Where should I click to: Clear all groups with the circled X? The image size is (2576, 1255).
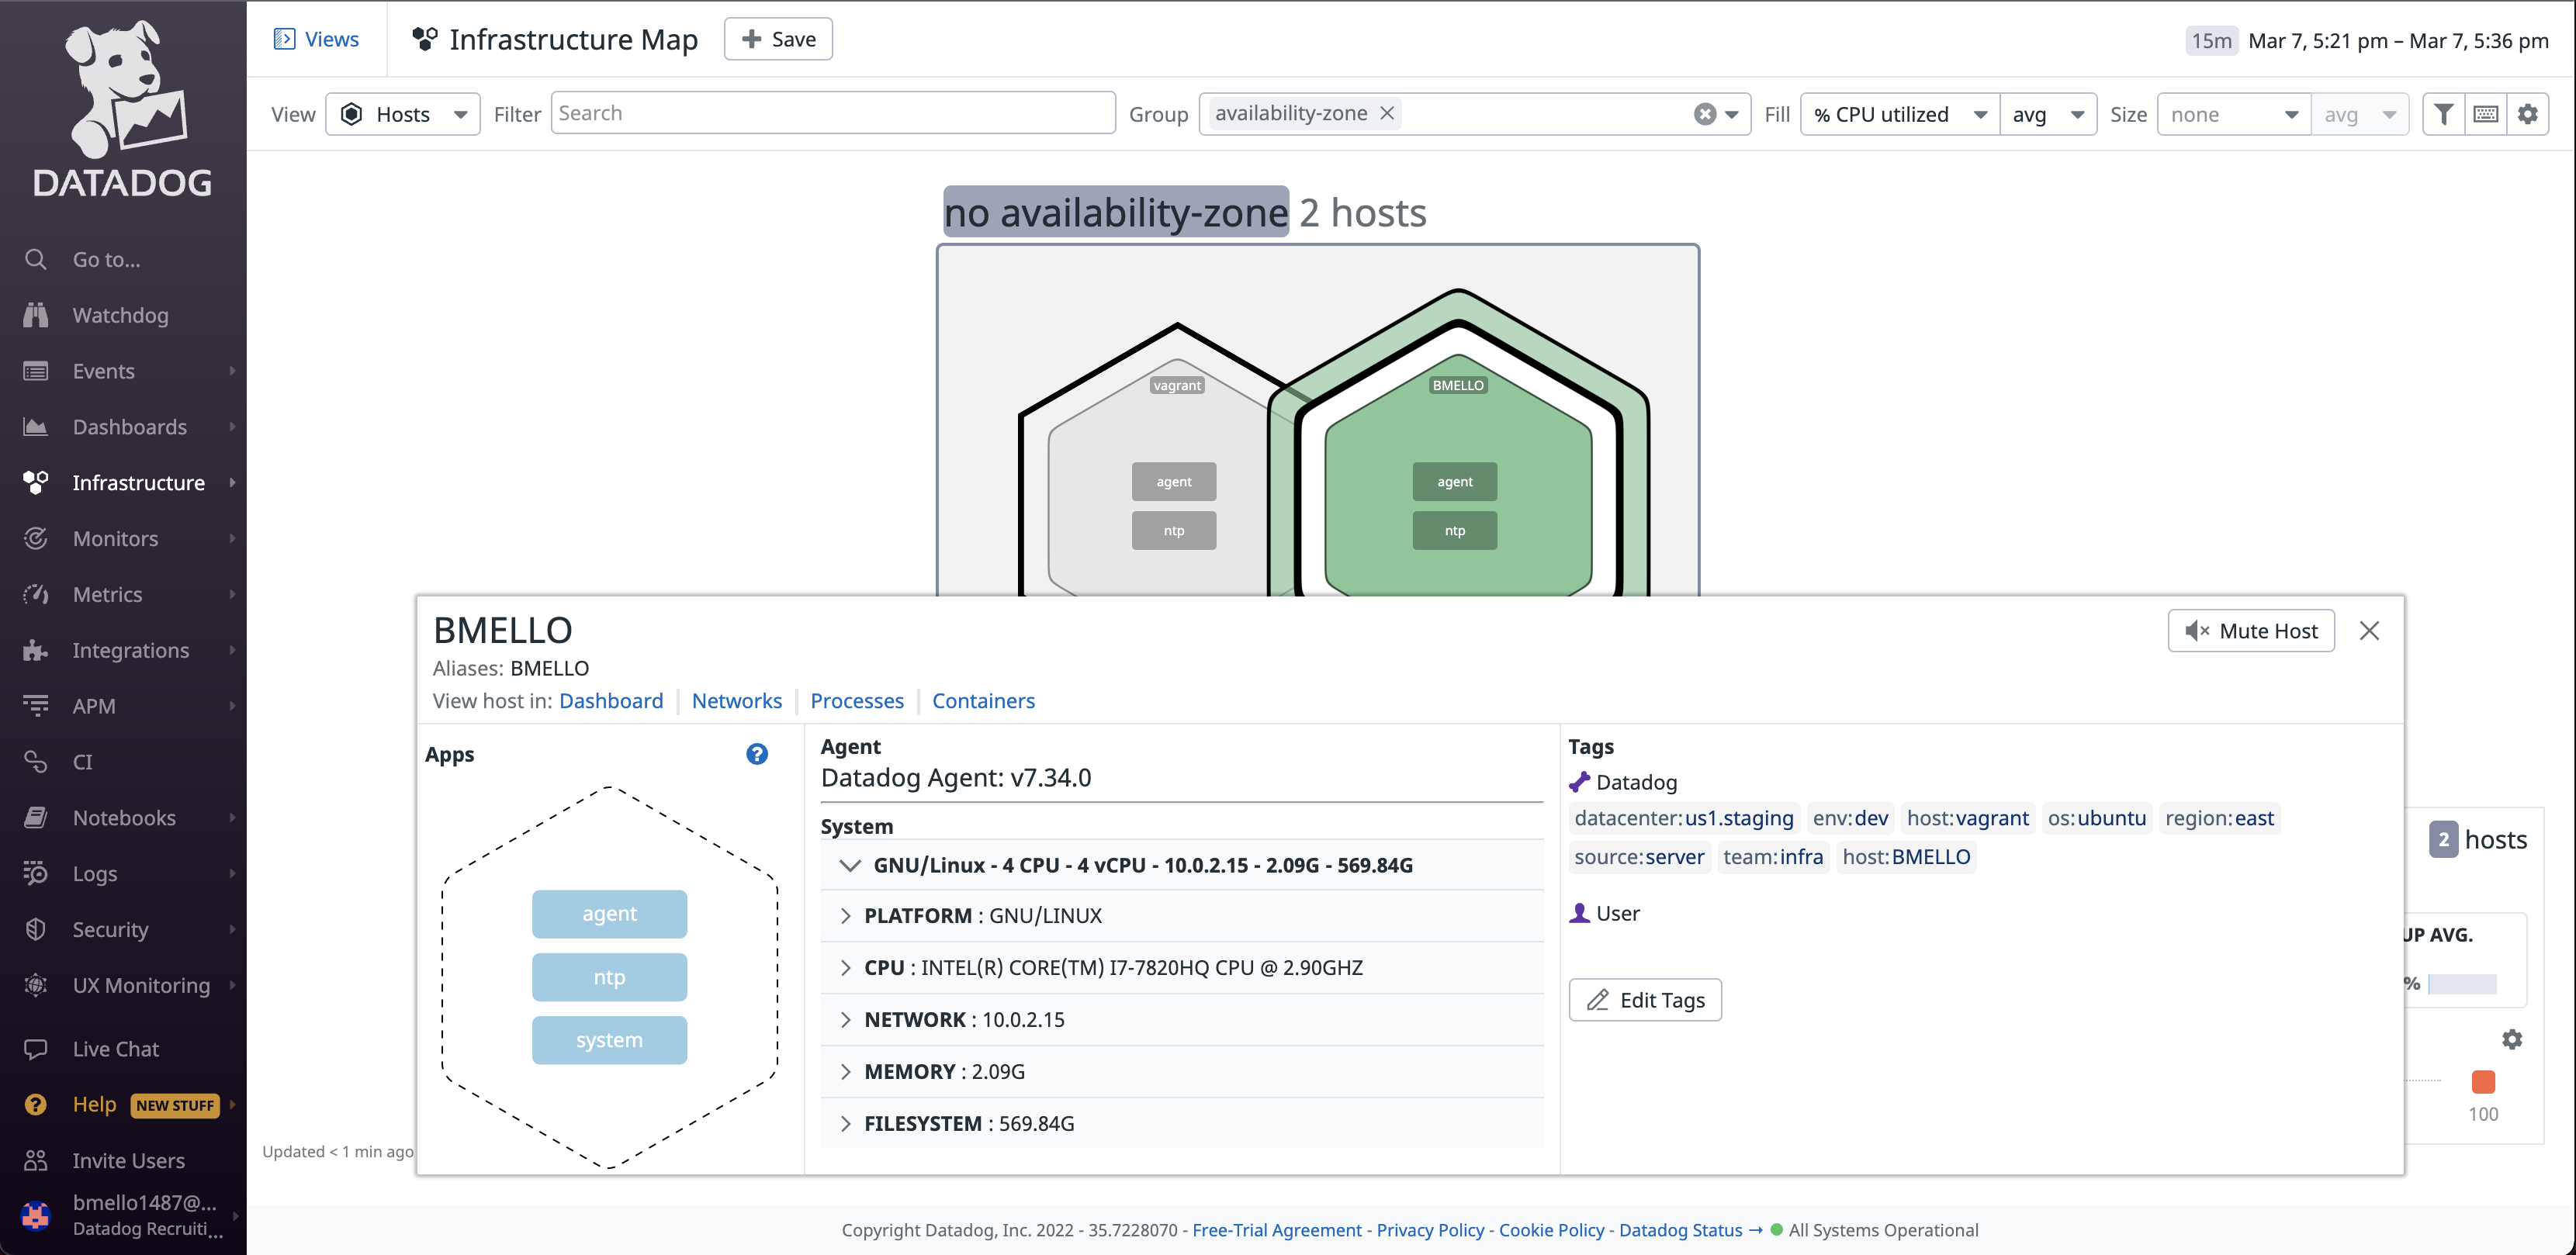1705,114
